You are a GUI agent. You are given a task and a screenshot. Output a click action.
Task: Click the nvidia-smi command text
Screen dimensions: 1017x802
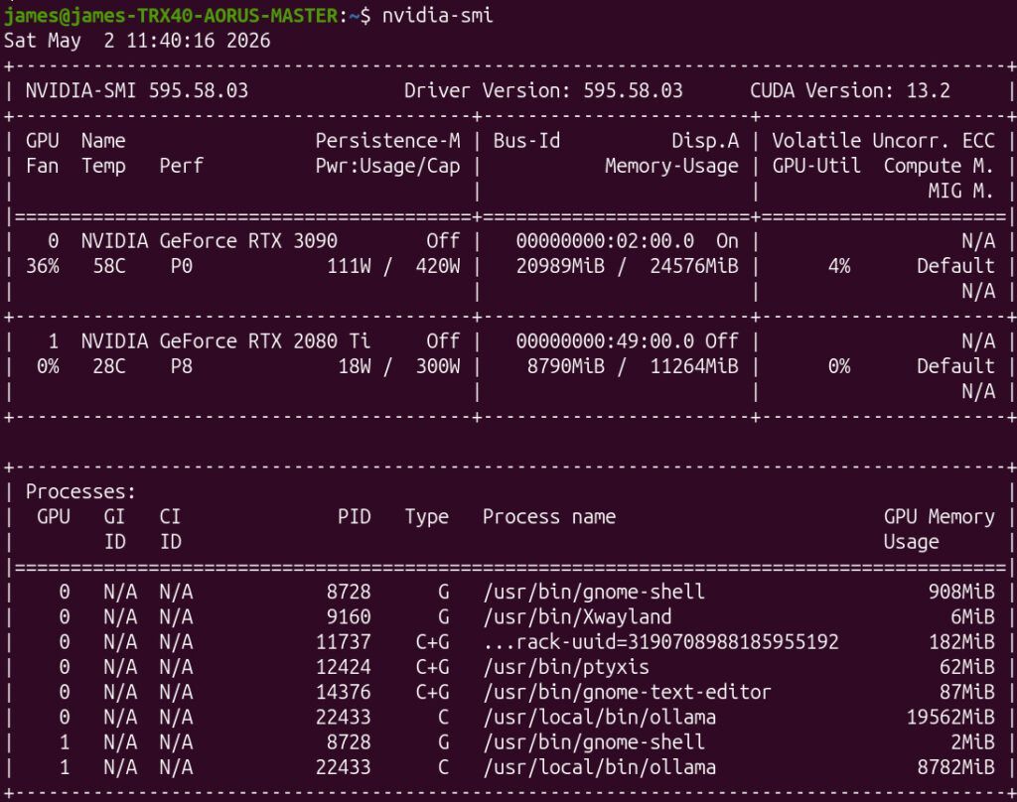[x=438, y=15]
